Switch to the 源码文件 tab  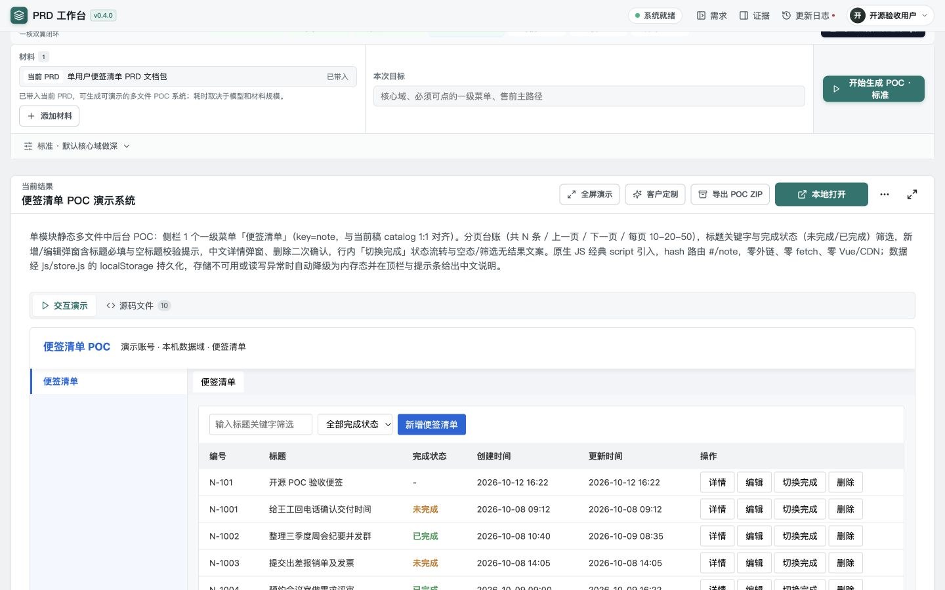coord(138,305)
